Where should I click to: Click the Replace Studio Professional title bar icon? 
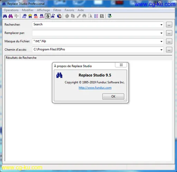pyautogui.click(x=4, y=4)
